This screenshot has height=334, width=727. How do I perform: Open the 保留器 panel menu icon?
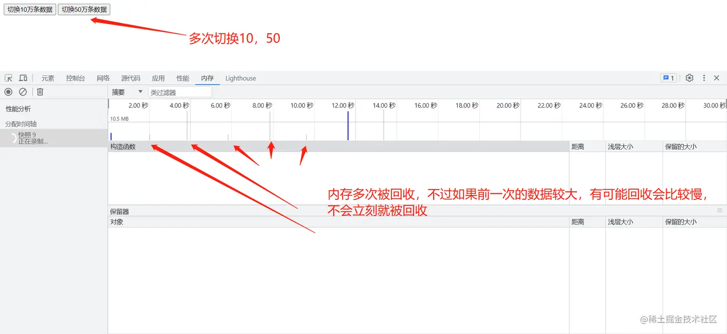(x=720, y=211)
